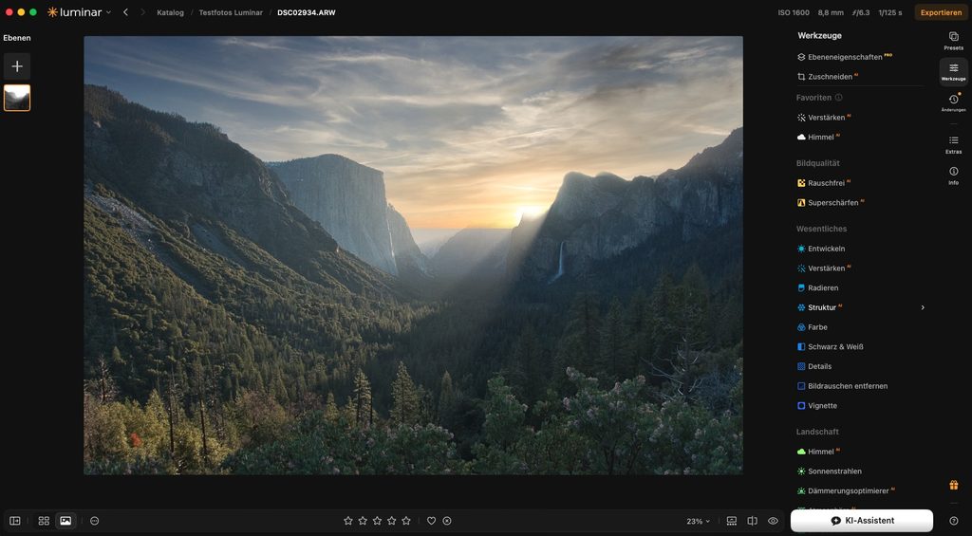Viewport: 972px width, 536px height.
Task: Click the help question mark icon
Action: [x=953, y=521]
